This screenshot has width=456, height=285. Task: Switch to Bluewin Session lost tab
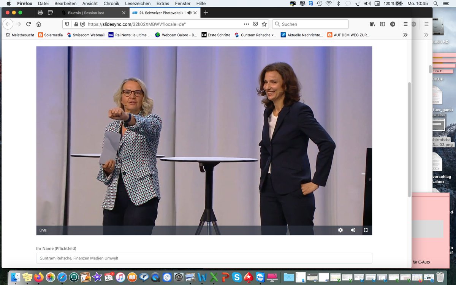[x=93, y=13]
